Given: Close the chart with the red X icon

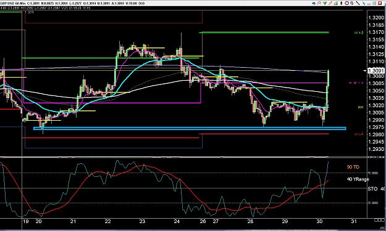Looking at the screenshot, I should (380, 3).
